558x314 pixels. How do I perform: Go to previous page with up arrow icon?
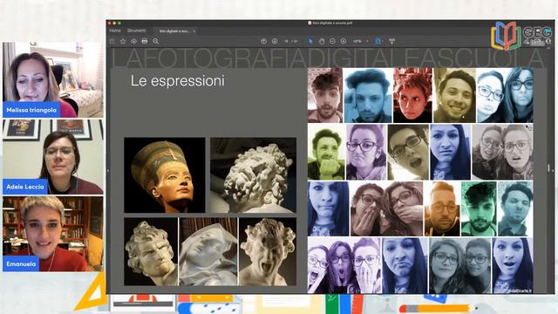(x=263, y=41)
